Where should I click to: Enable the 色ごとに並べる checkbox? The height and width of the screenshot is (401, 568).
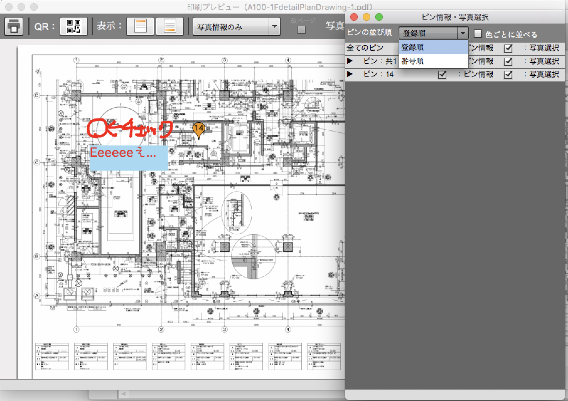click(x=478, y=34)
